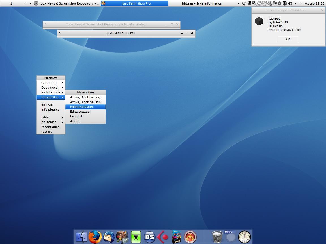Click the previous workspace arrow in toolbar

(25, 3)
